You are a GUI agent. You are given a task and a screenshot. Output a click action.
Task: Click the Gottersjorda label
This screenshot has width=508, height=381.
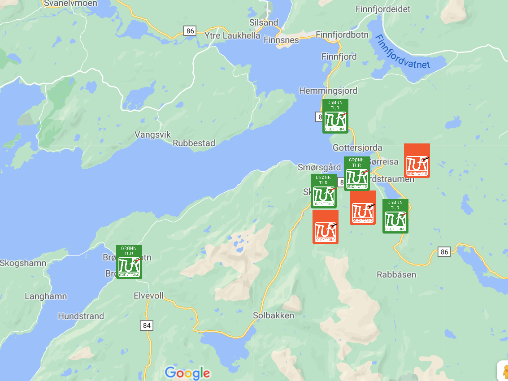[358, 148]
